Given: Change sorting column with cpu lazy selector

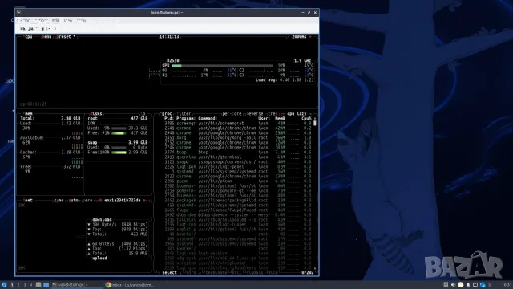Looking at the screenshot, I should click(297, 114).
